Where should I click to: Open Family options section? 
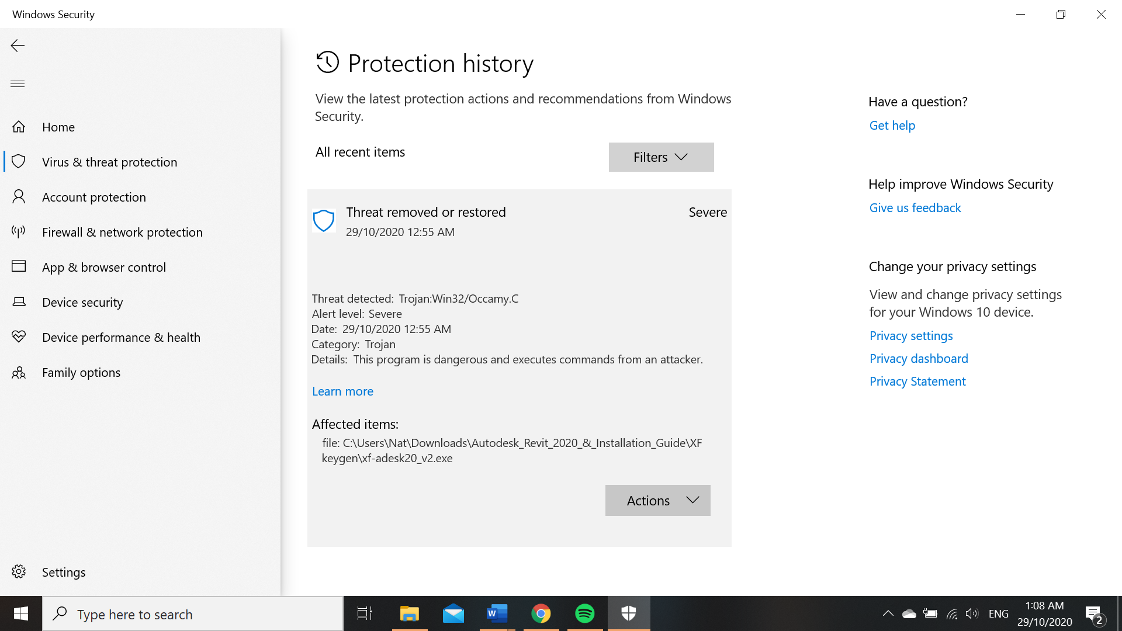point(81,372)
